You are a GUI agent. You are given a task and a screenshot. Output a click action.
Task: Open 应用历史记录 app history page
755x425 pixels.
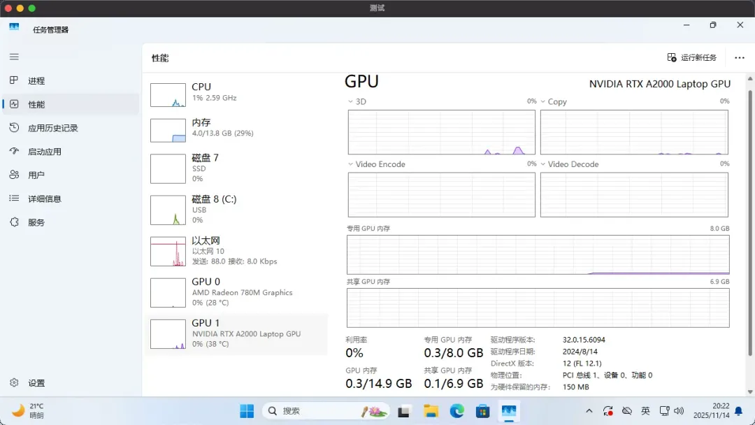[52, 129]
